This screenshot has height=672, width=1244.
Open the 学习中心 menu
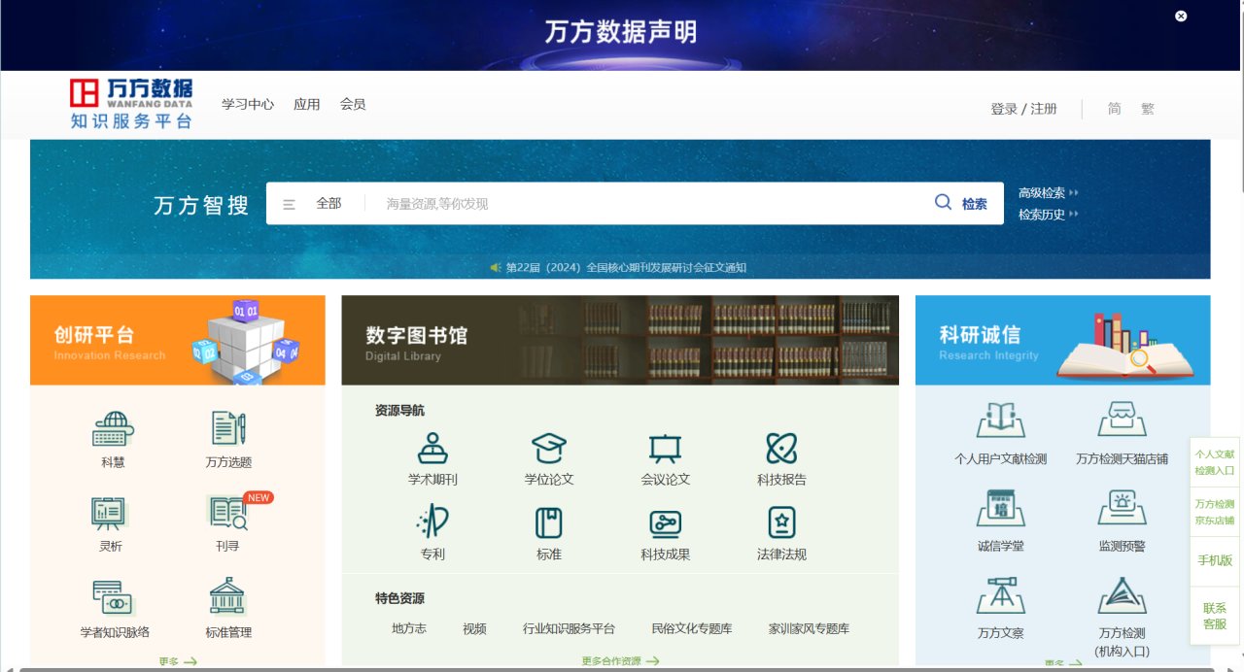click(x=248, y=104)
